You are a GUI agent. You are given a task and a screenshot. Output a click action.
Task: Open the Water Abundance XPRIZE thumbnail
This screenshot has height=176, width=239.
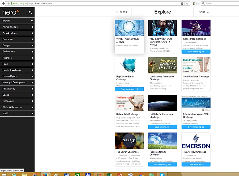click(x=129, y=28)
